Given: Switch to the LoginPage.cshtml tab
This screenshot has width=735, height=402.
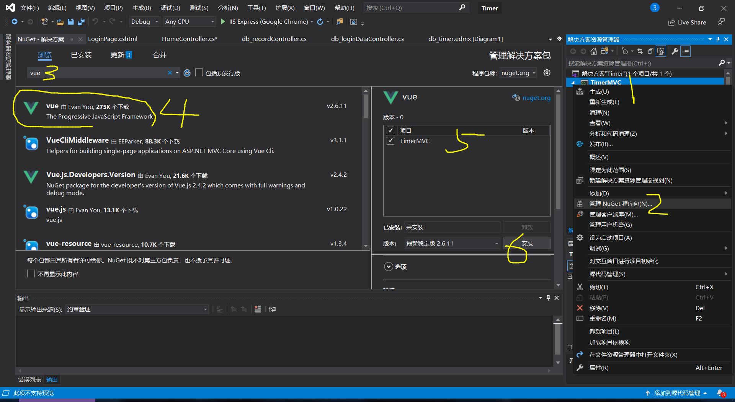Looking at the screenshot, I should (x=113, y=39).
